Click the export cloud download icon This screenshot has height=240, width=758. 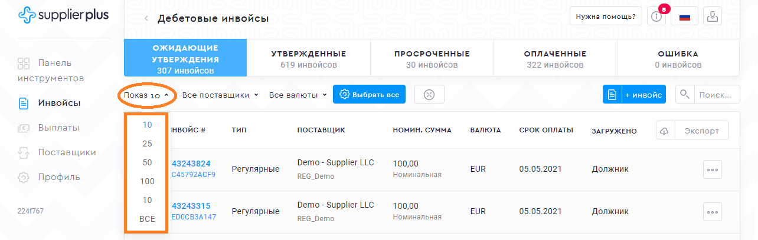coord(664,131)
